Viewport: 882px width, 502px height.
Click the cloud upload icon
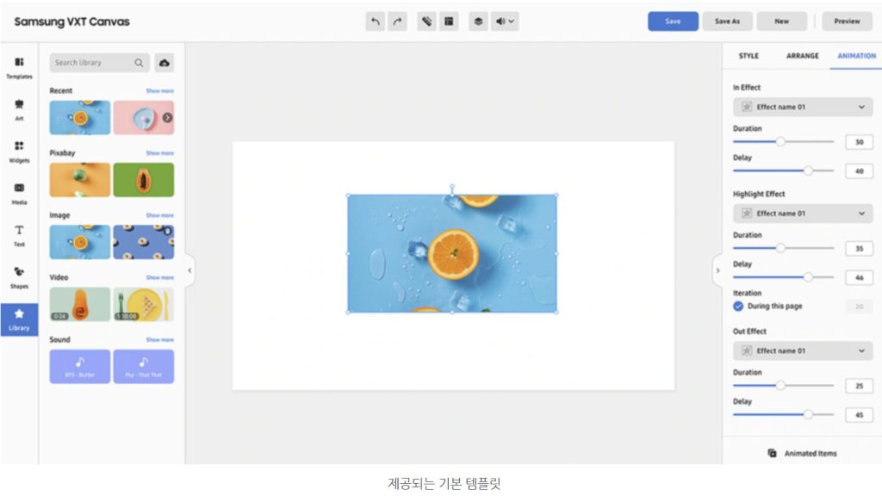(x=164, y=63)
